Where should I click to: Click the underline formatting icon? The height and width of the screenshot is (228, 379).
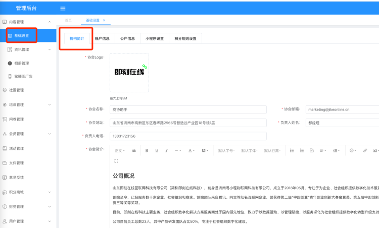click(x=157, y=150)
